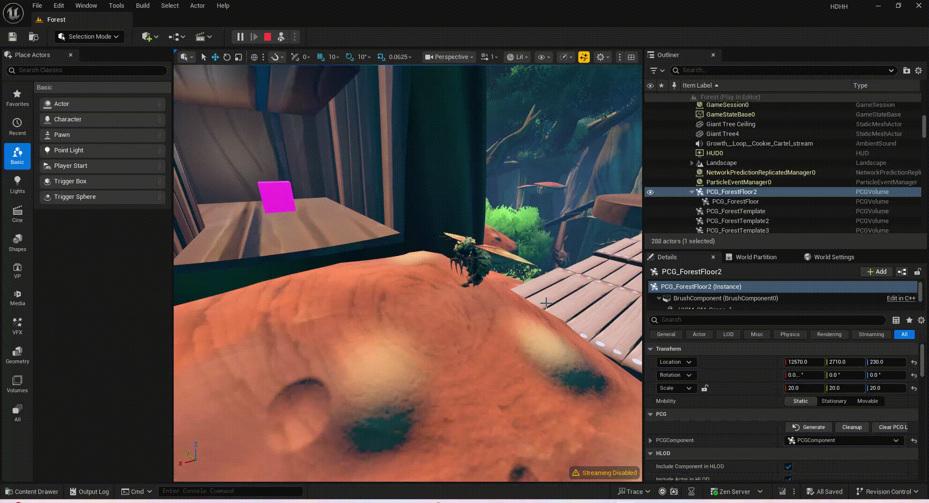The image size is (929, 503).
Task: Pause the play-in-editor simulation
Action: coord(240,37)
